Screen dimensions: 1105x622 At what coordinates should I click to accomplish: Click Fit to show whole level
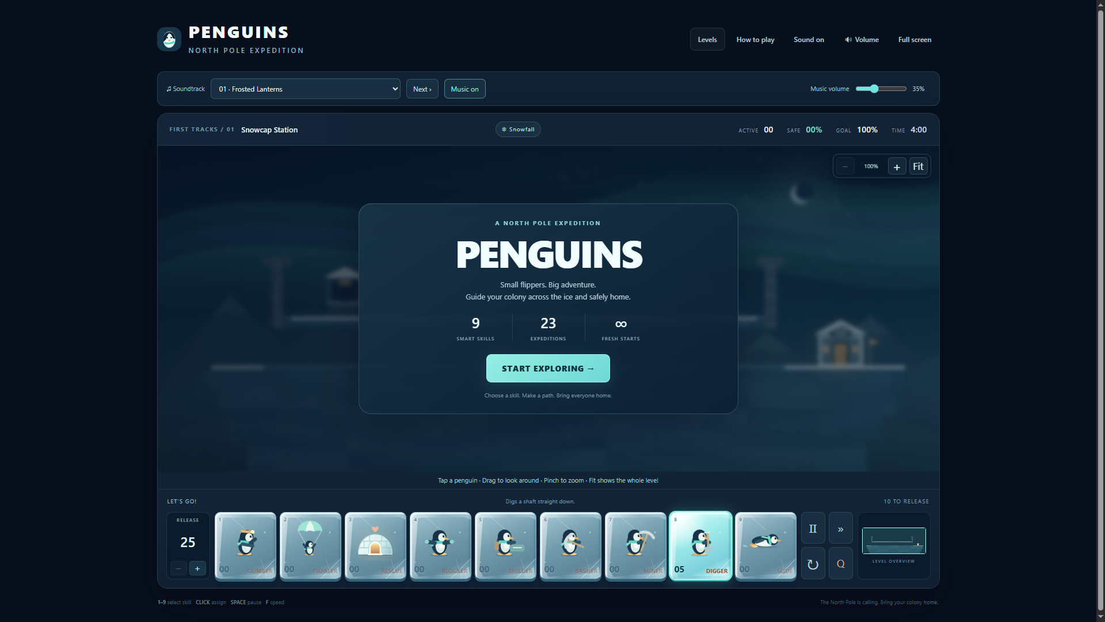coord(918,166)
